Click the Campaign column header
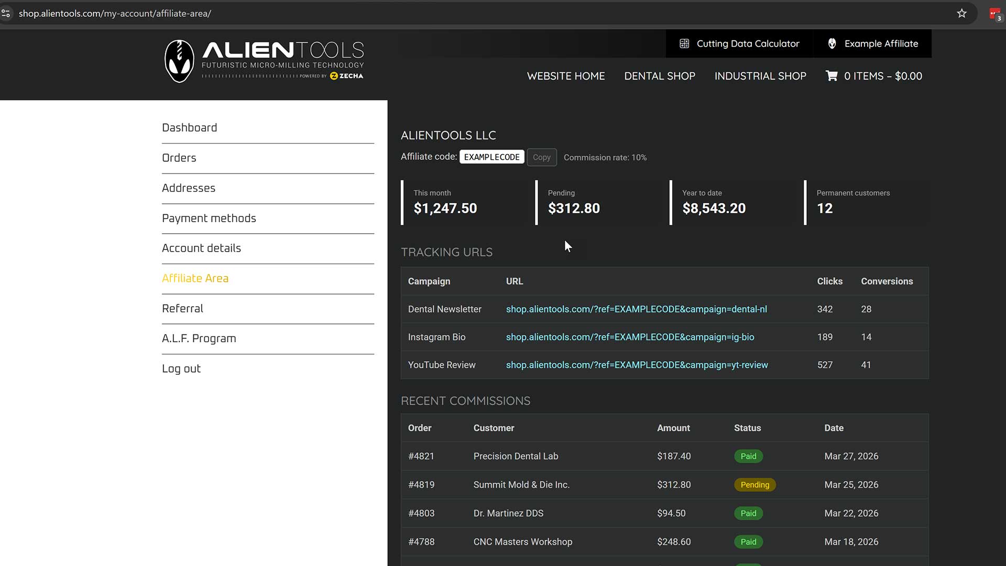This screenshot has width=1006, height=566. tap(429, 281)
